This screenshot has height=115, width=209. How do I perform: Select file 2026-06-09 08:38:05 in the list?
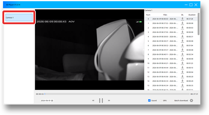[x=165, y=36]
